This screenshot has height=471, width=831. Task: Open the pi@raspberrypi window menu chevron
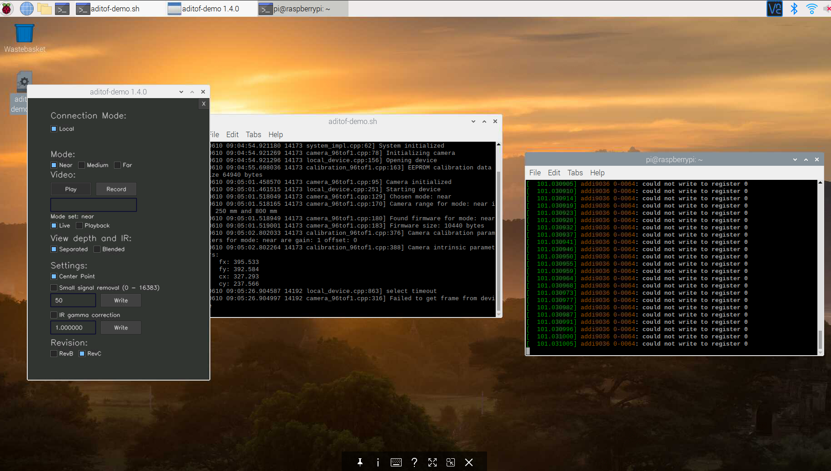[795, 159]
